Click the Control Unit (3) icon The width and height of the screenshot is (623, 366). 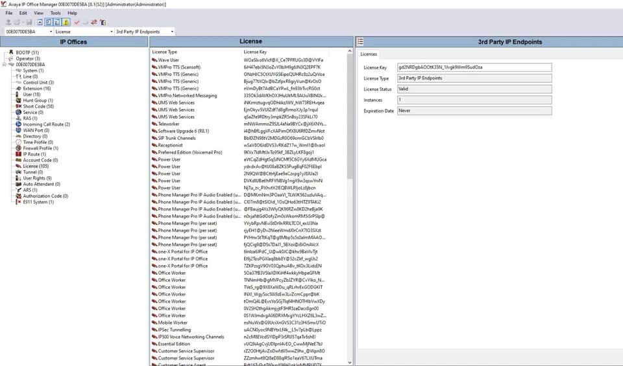[18, 82]
